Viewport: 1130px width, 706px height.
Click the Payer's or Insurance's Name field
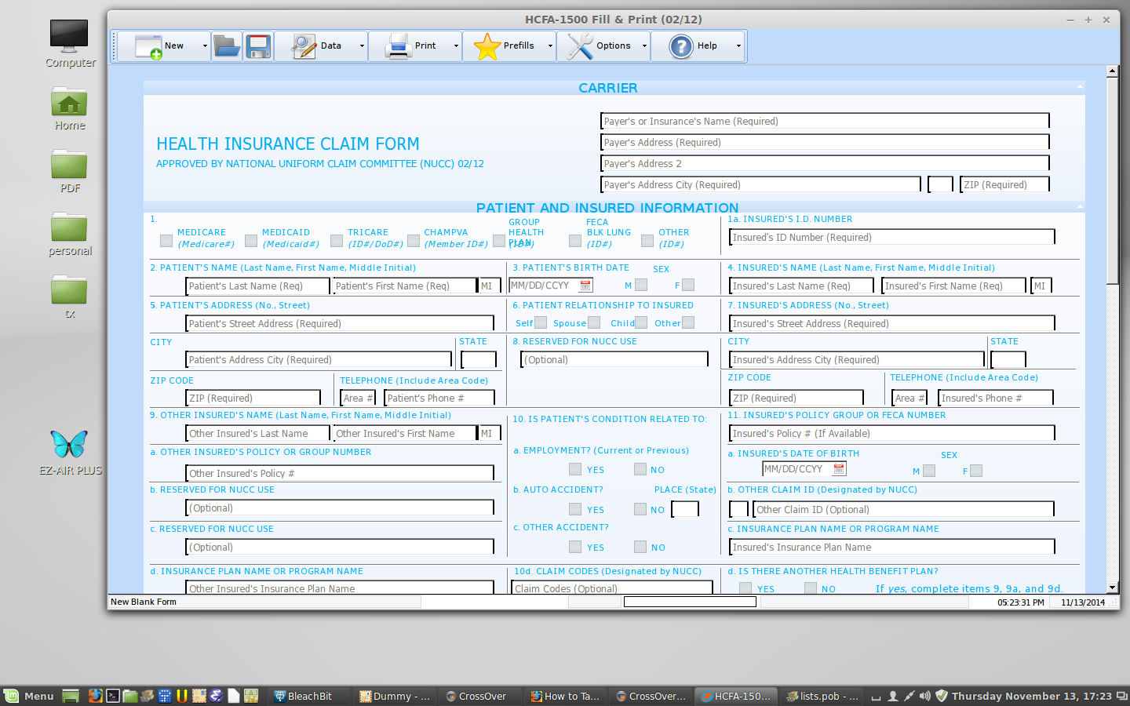[824, 121]
